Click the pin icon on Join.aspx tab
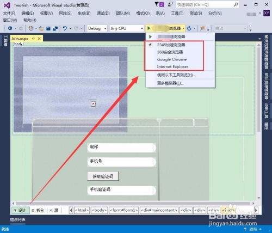This screenshot has height=233, width=272. click(x=34, y=39)
